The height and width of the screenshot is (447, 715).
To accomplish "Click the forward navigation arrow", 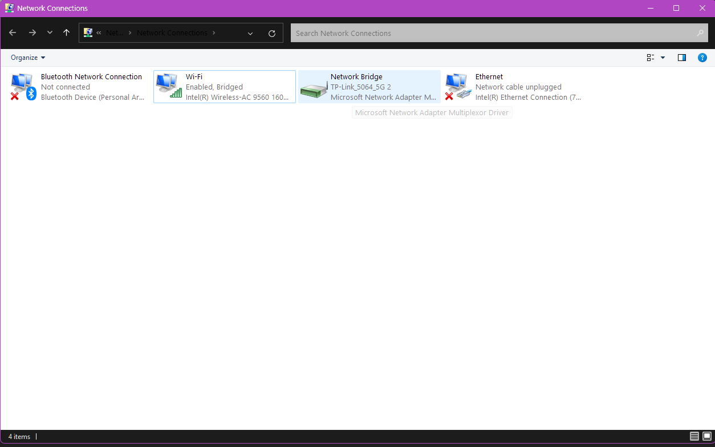I will coord(32,33).
